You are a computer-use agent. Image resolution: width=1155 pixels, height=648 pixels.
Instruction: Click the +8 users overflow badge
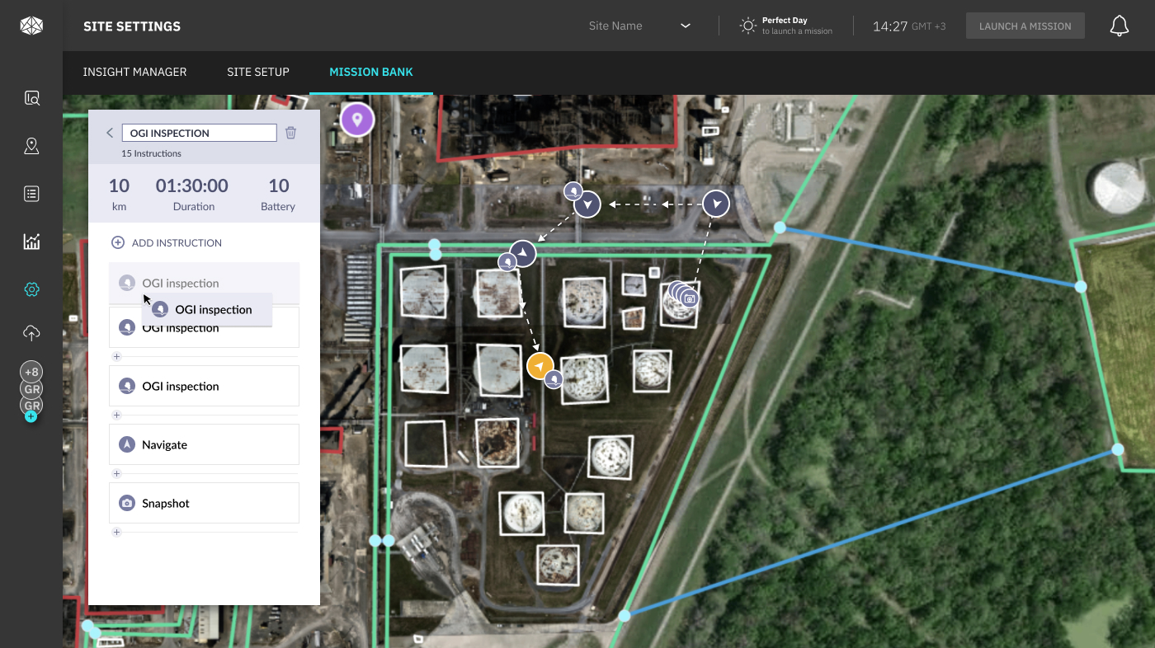pyautogui.click(x=31, y=372)
